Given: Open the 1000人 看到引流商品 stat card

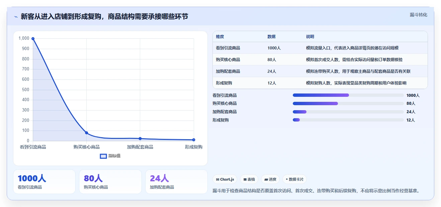Looking at the screenshot, I should point(44,182).
